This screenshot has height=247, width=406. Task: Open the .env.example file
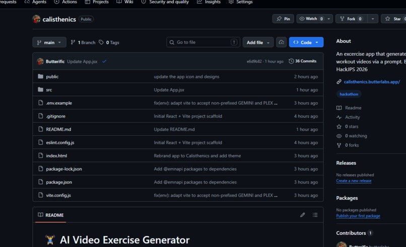(59, 103)
